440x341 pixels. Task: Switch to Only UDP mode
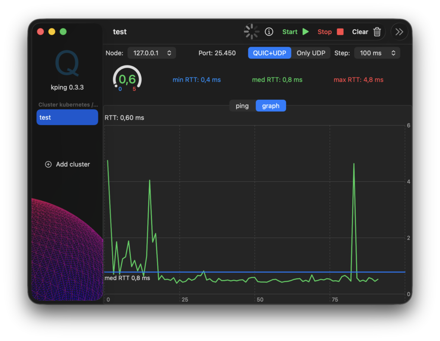[311, 53]
